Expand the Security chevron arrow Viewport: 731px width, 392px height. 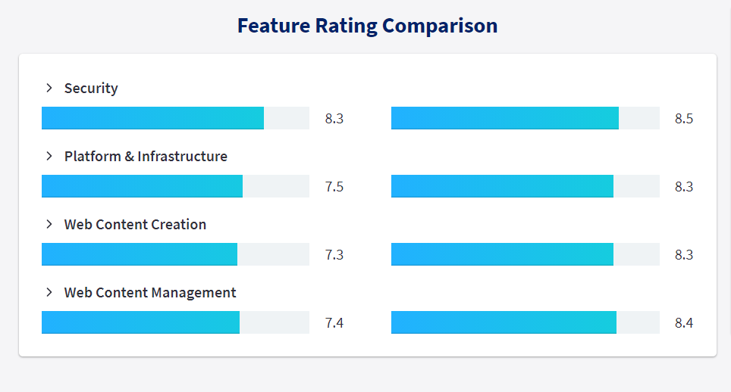(49, 88)
